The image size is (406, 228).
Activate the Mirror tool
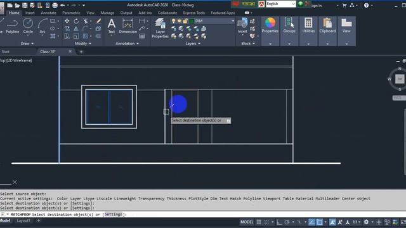[x=76, y=28]
